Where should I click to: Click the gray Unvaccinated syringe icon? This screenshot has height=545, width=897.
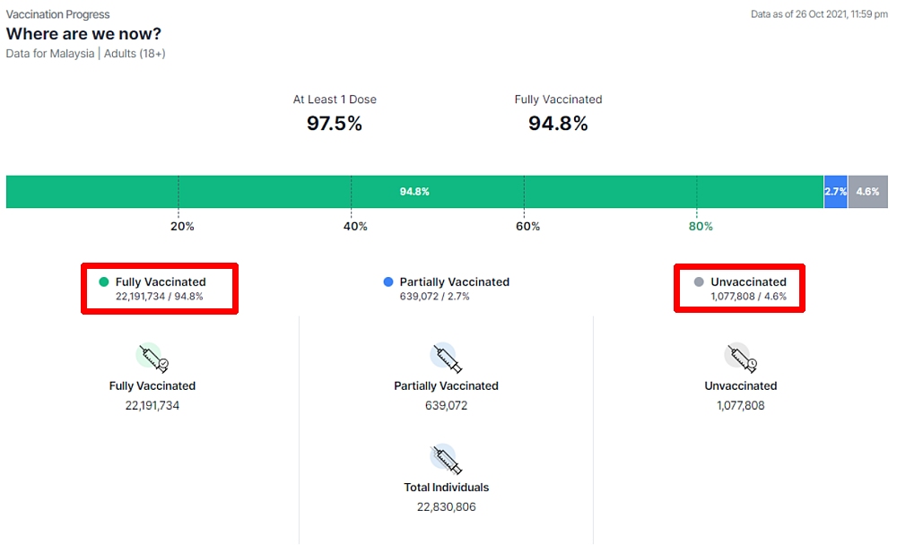pyautogui.click(x=741, y=357)
